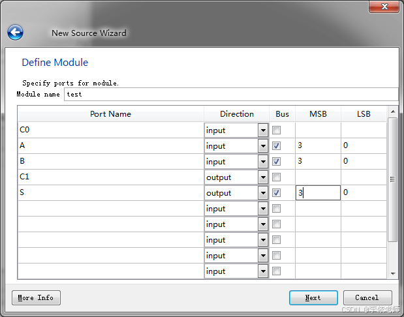Select port name cell C1
The image size is (404, 317).
[x=111, y=177]
